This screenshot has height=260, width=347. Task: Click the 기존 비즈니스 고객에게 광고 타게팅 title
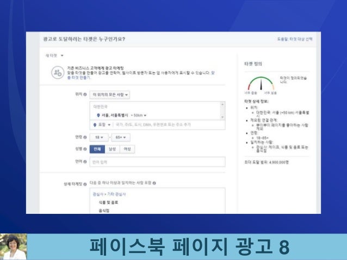(x=95, y=68)
